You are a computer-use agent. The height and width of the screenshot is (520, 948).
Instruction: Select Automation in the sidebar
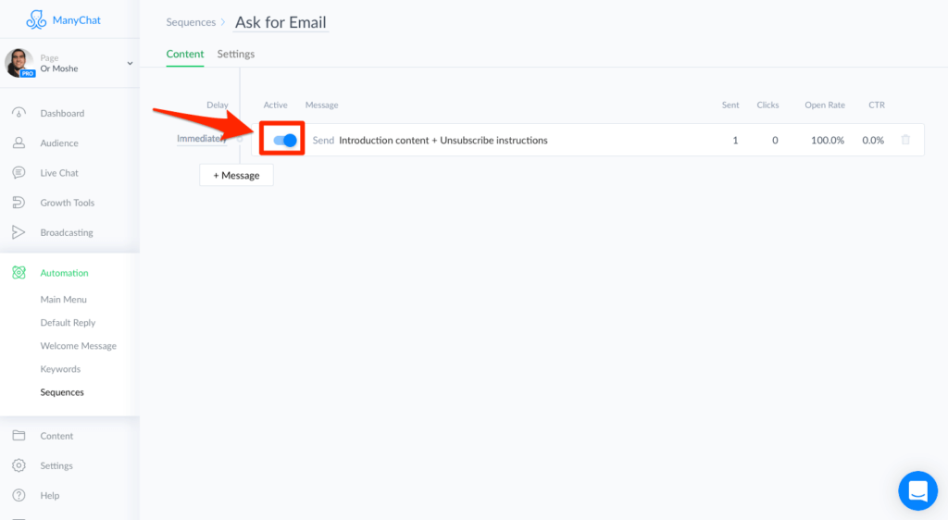click(x=64, y=273)
